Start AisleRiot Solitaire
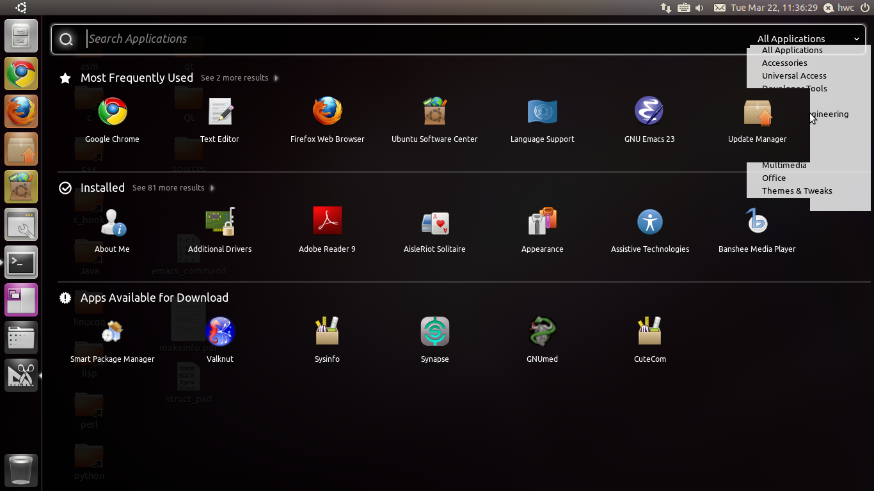This screenshot has height=491, width=874. coord(434,222)
